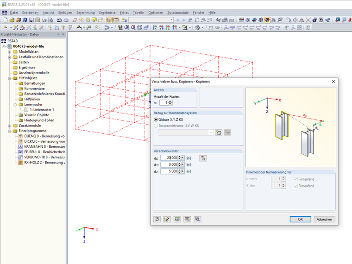Click the New file icon in toolbar
The width and height of the screenshot is (352, 264).
point(6,20)
